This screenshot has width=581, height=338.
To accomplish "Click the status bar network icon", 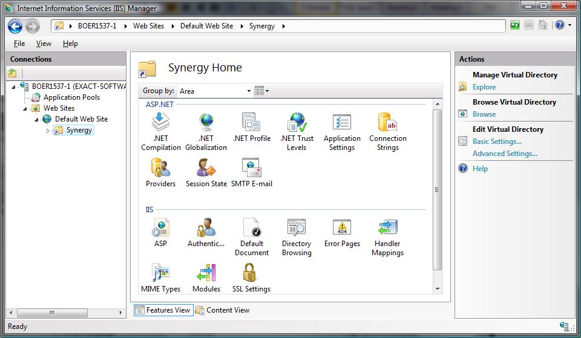I will pyautogui.click(x=564, y=326).
